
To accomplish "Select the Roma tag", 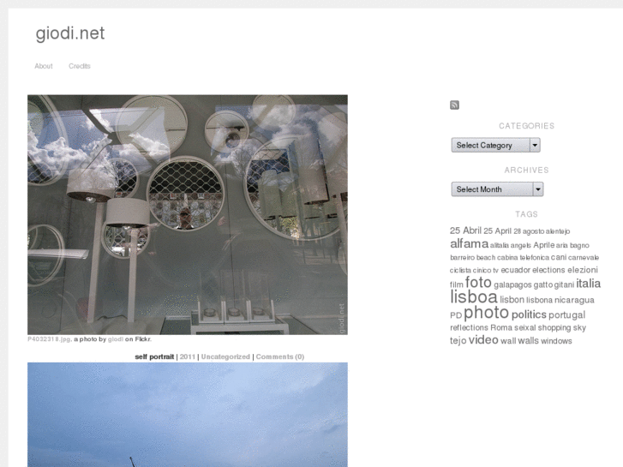I will pos(501,327).
